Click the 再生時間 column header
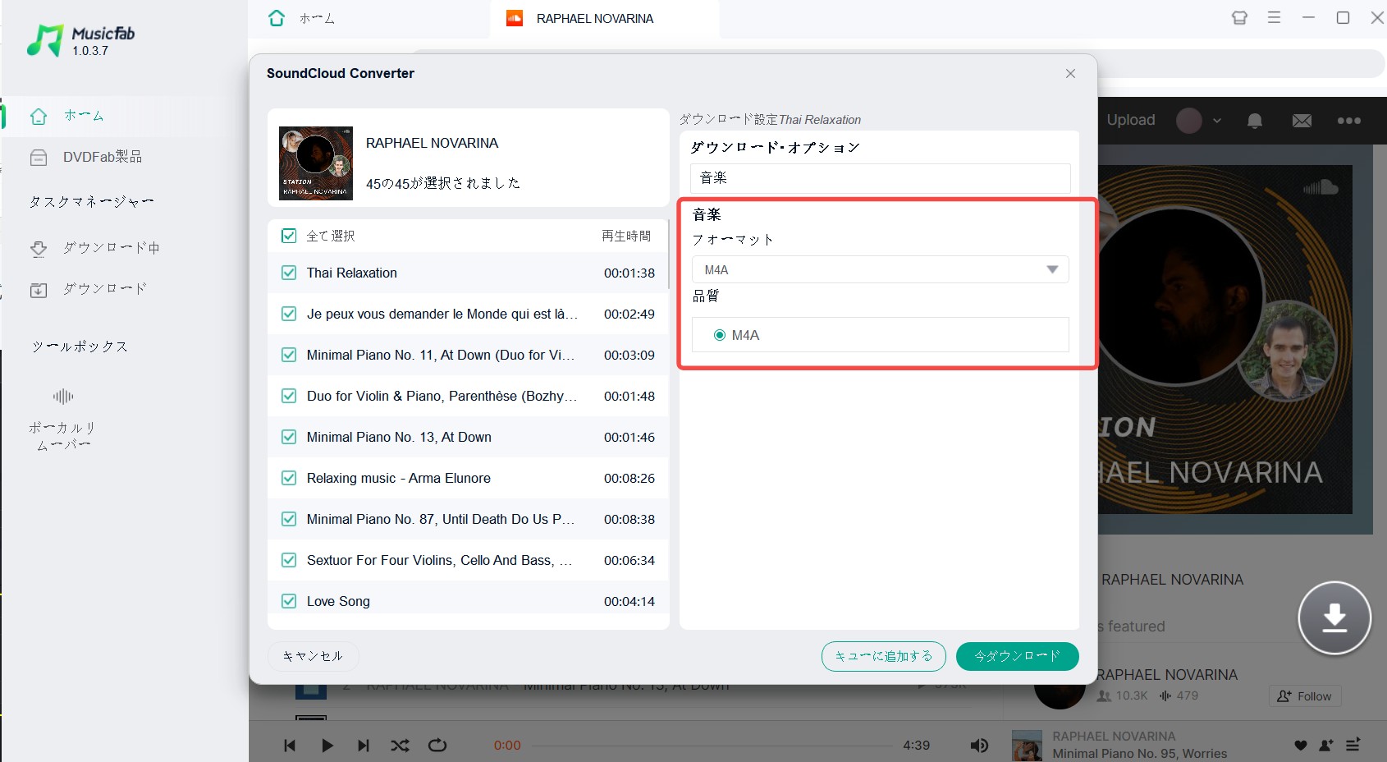 pyautogui.click(x=626, y=236)
